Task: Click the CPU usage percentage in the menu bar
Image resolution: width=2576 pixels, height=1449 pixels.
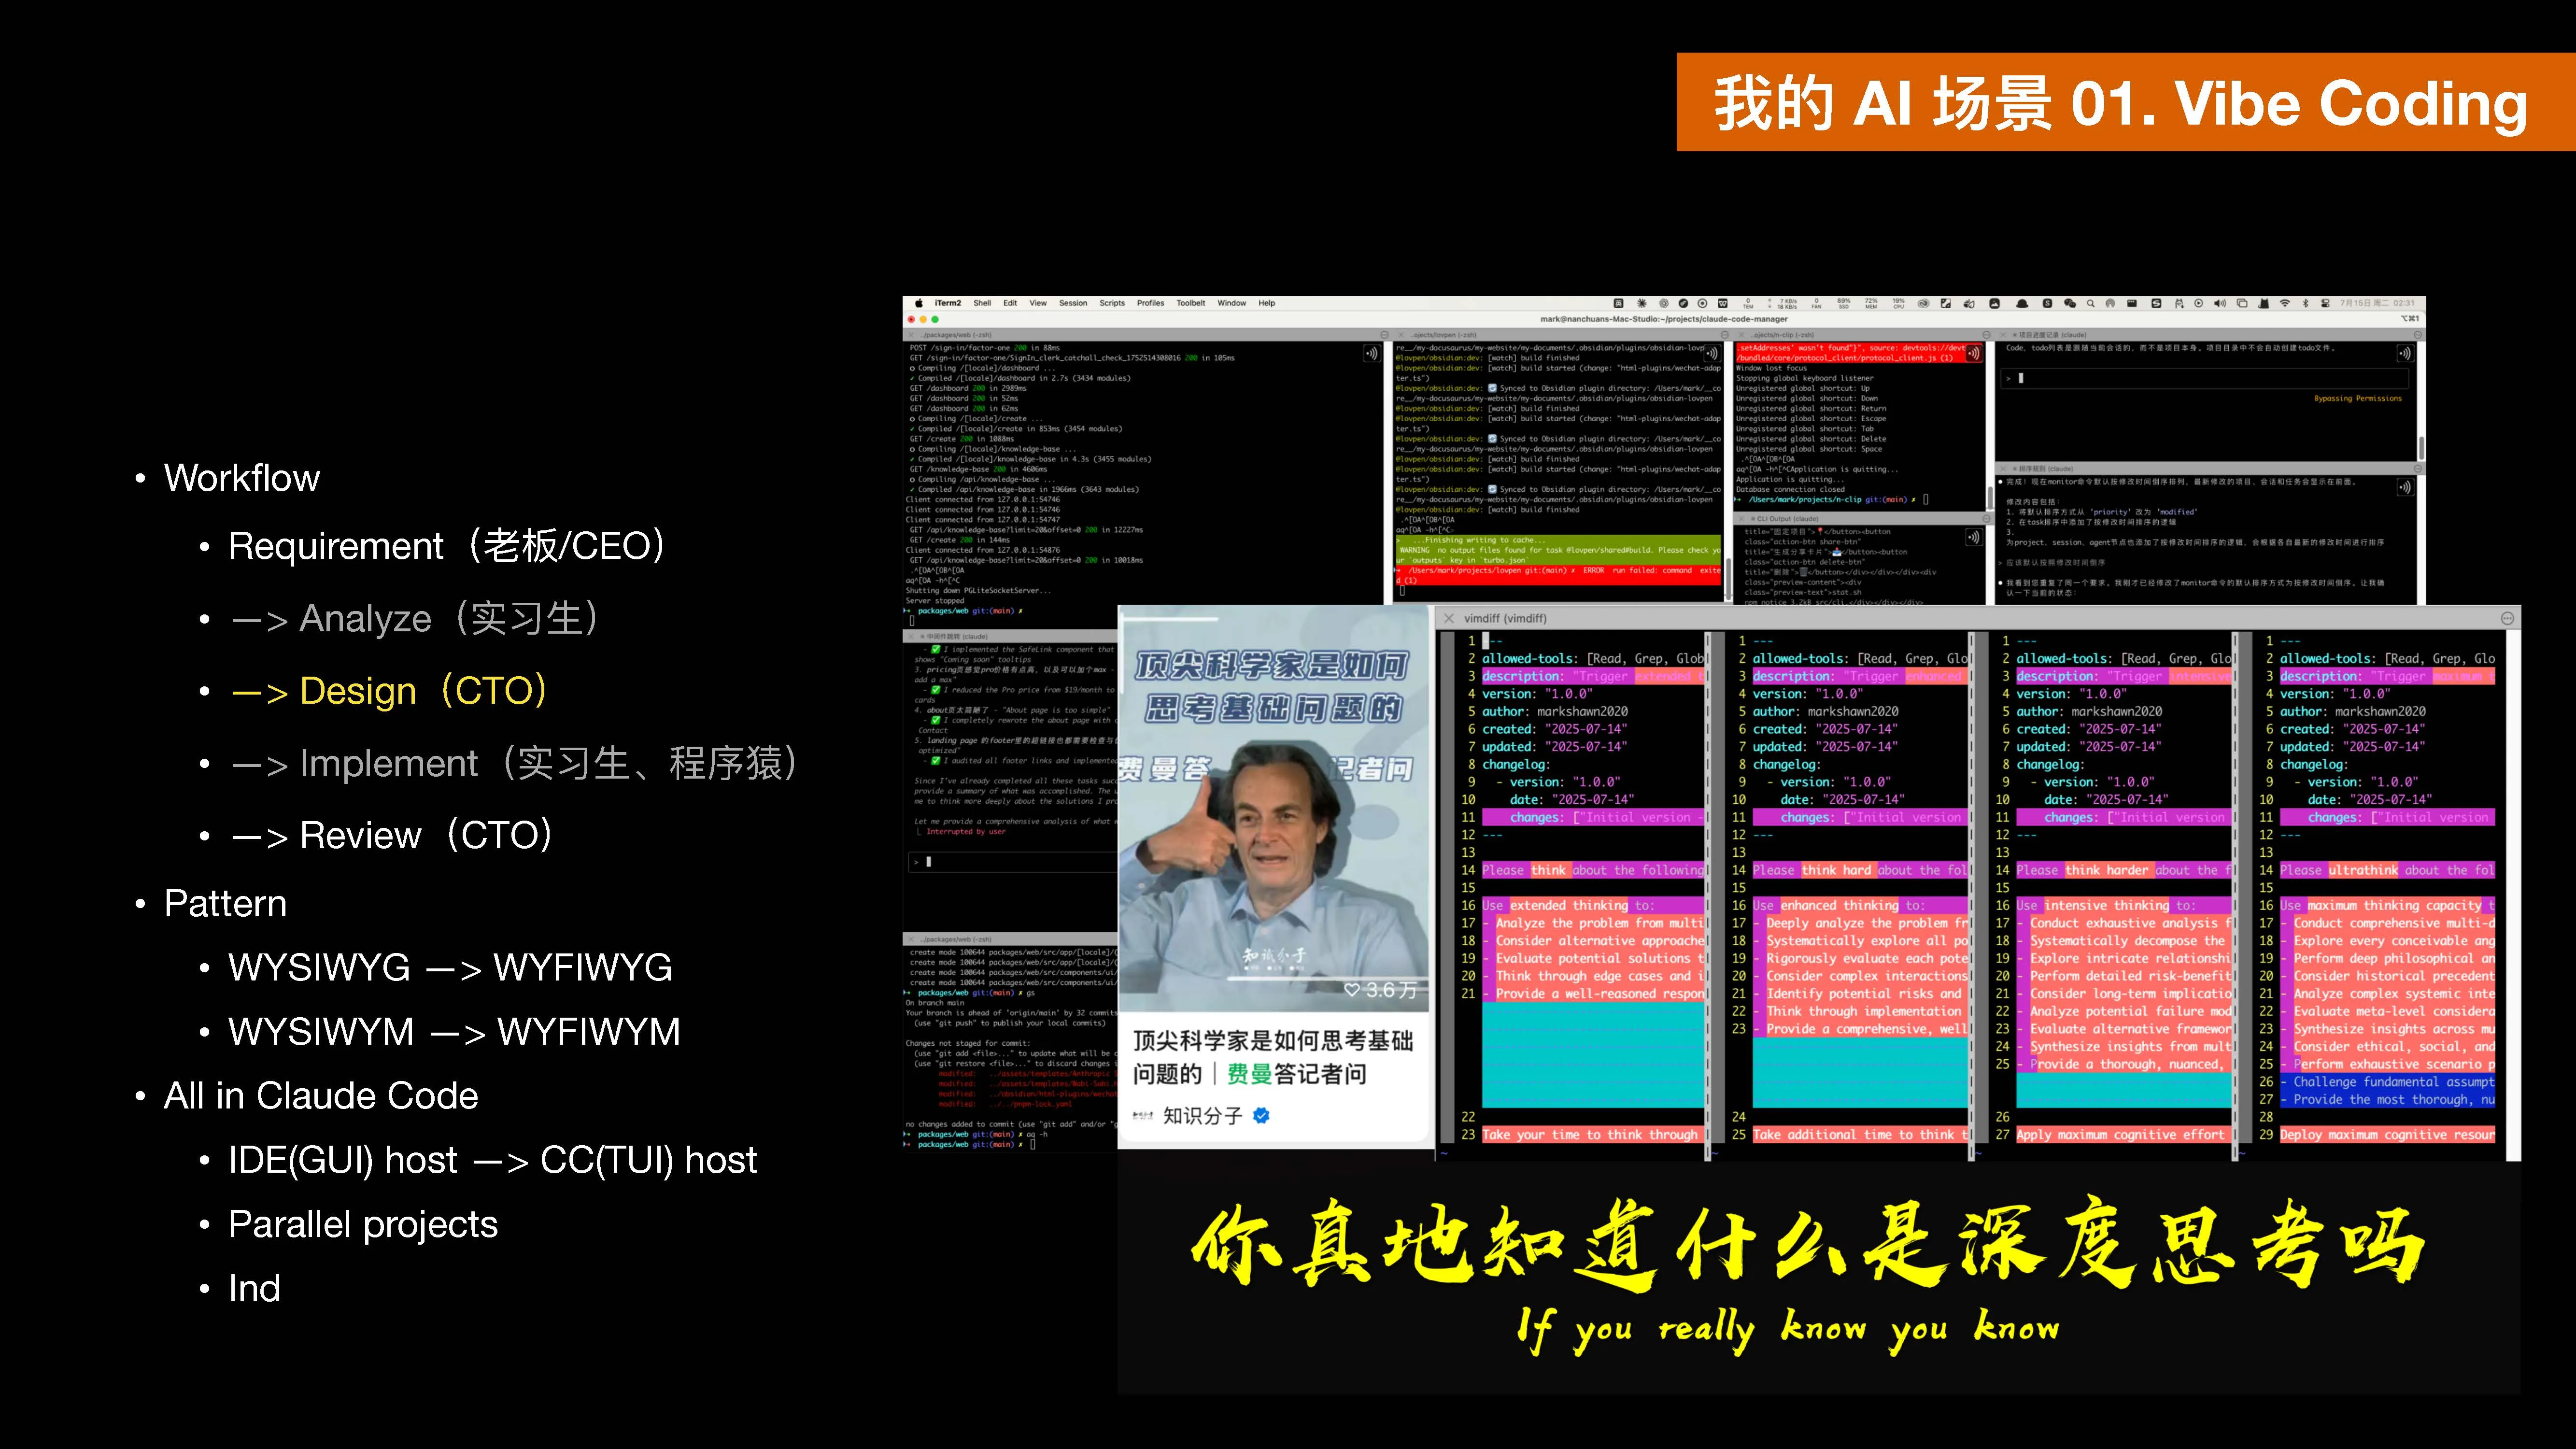Action: pos(1898,304)
